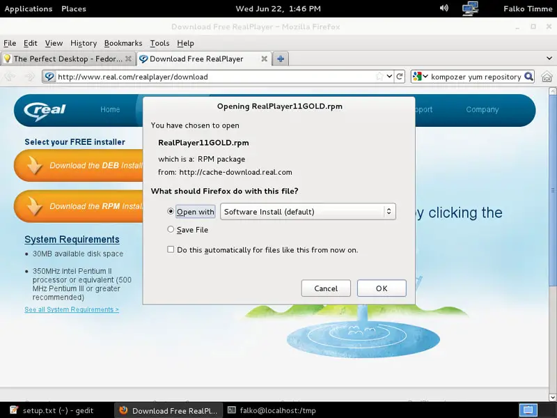Click the scrollbar down arrow

(x=553, y=397)
